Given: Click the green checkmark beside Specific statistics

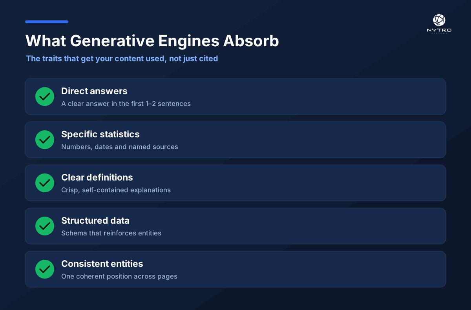Looking at the screenshot, I should point(45,140).
